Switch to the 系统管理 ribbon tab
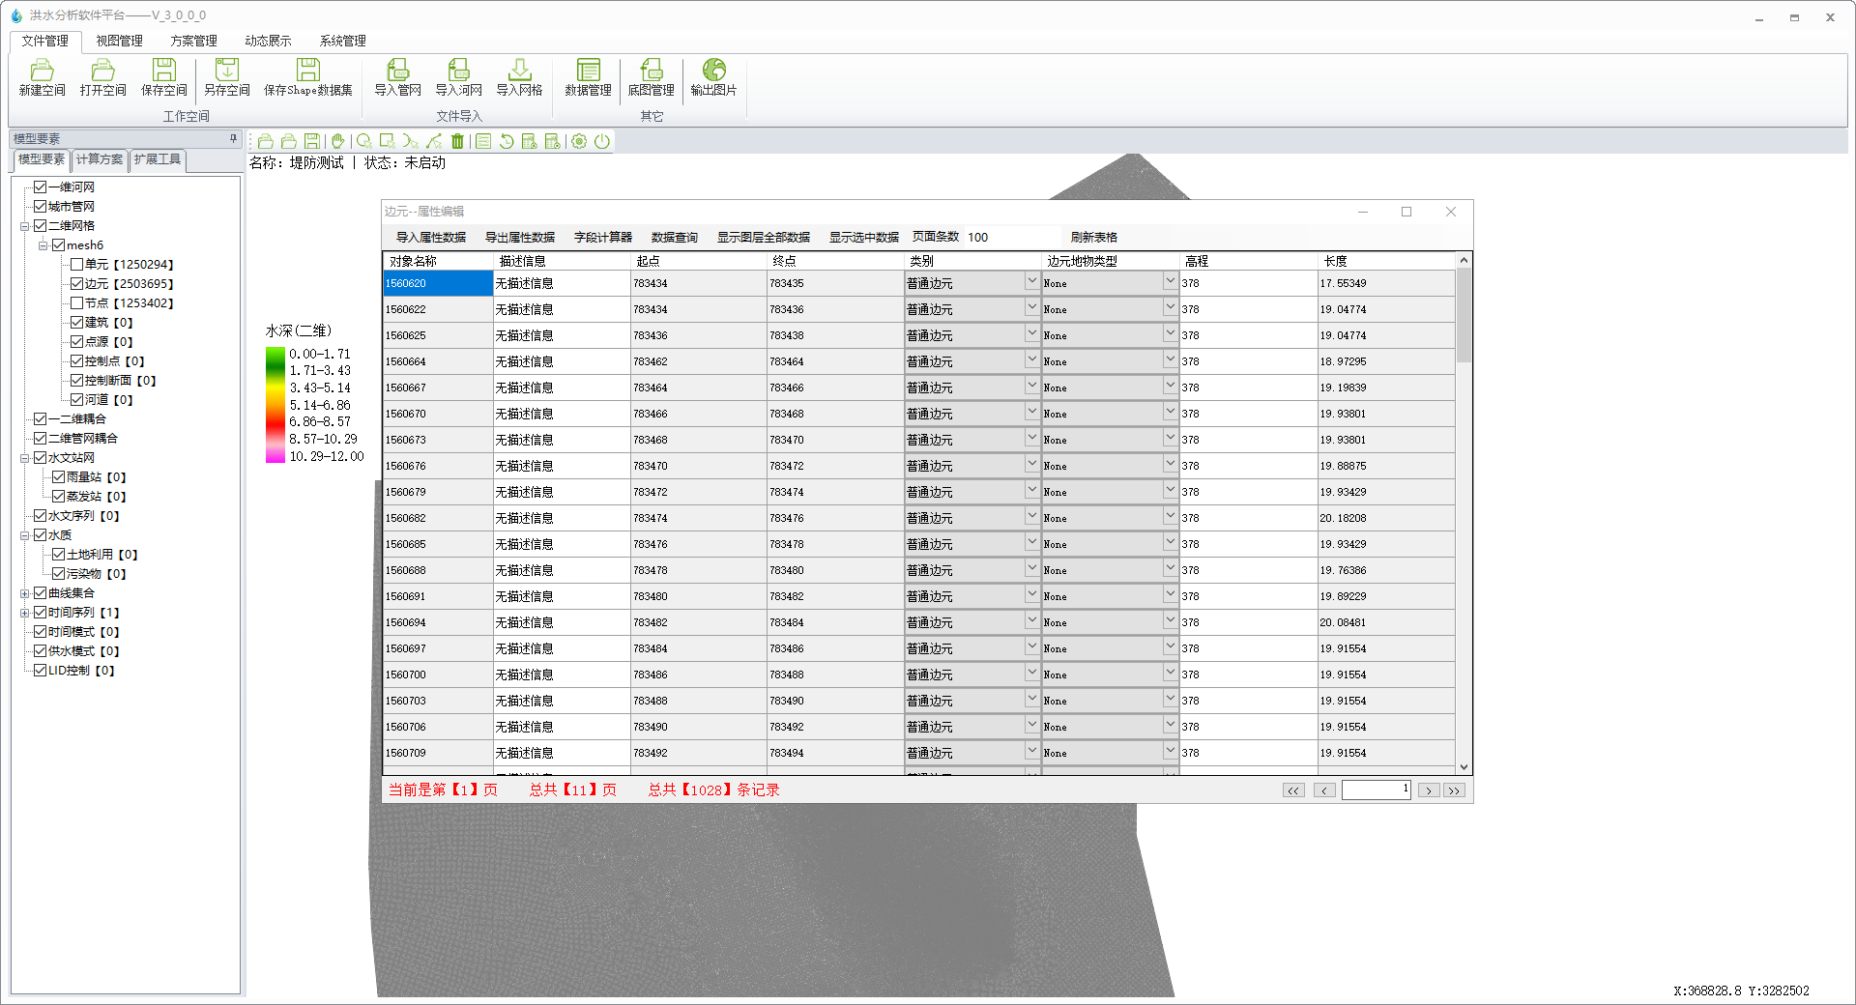The image size is (1856, 1005). pyautogui.click(x=342, y=41)
